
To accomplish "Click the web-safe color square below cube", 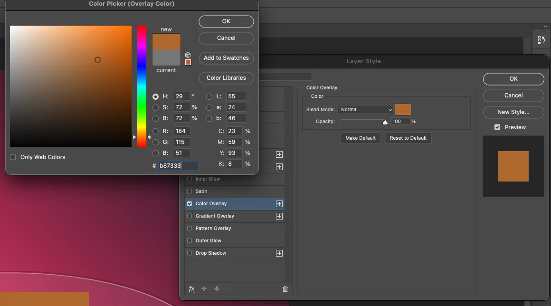I will coord(188,62).
